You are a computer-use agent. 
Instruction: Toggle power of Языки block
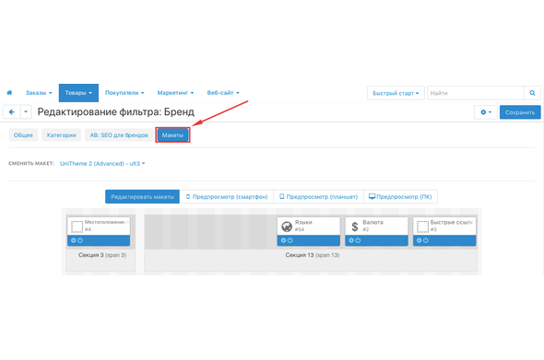coord(290,240)
